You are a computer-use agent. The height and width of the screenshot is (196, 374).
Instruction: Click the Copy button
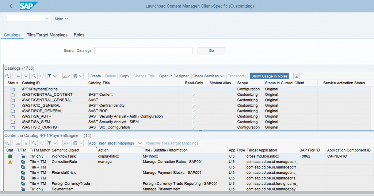pyautogui.click(x=125, y=76)
